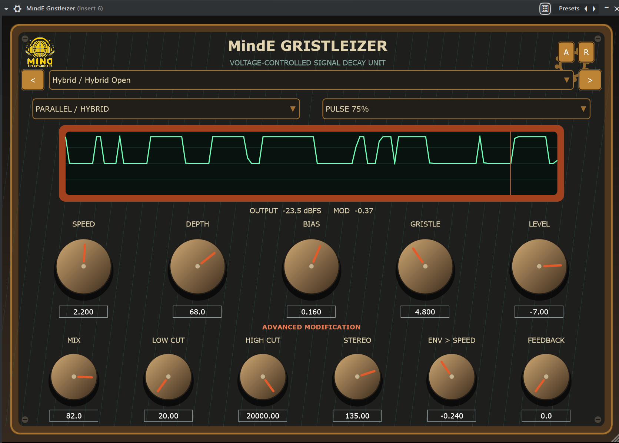Image resolution: width=619 pixels, height=443 pixels.
Task: Click the ENV > SPEED knob
Action: pyautogui.click(x=452, y=377)
